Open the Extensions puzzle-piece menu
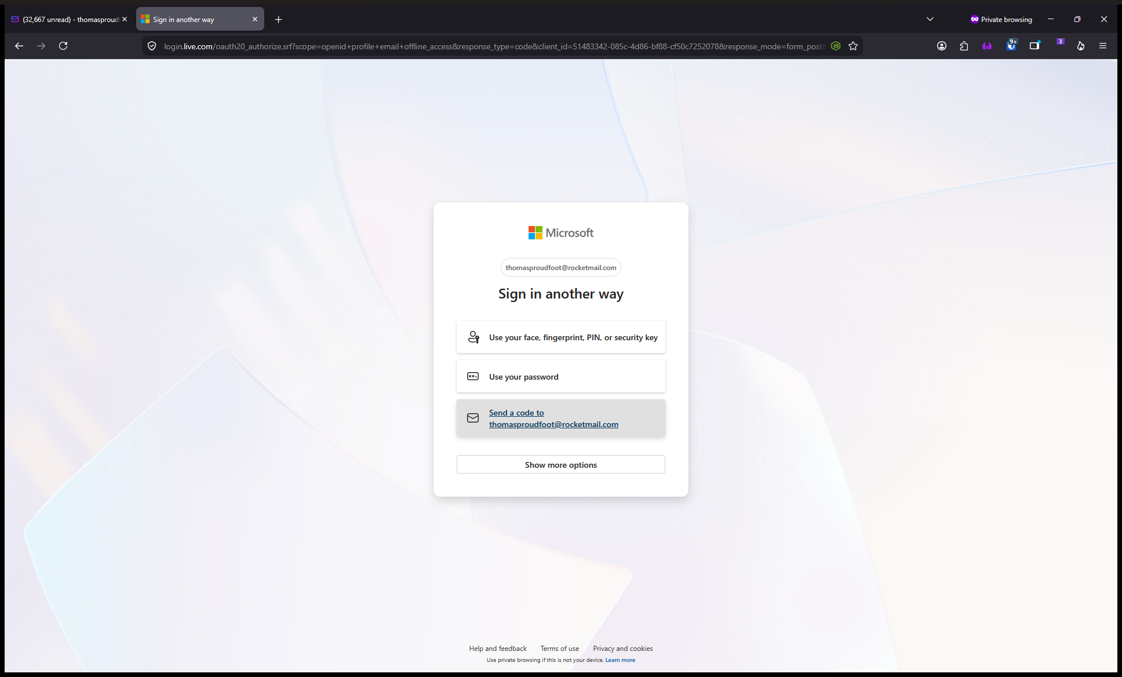Viewport: 1122px width, 677px height. pyautogui.click(x=964, y=46)
